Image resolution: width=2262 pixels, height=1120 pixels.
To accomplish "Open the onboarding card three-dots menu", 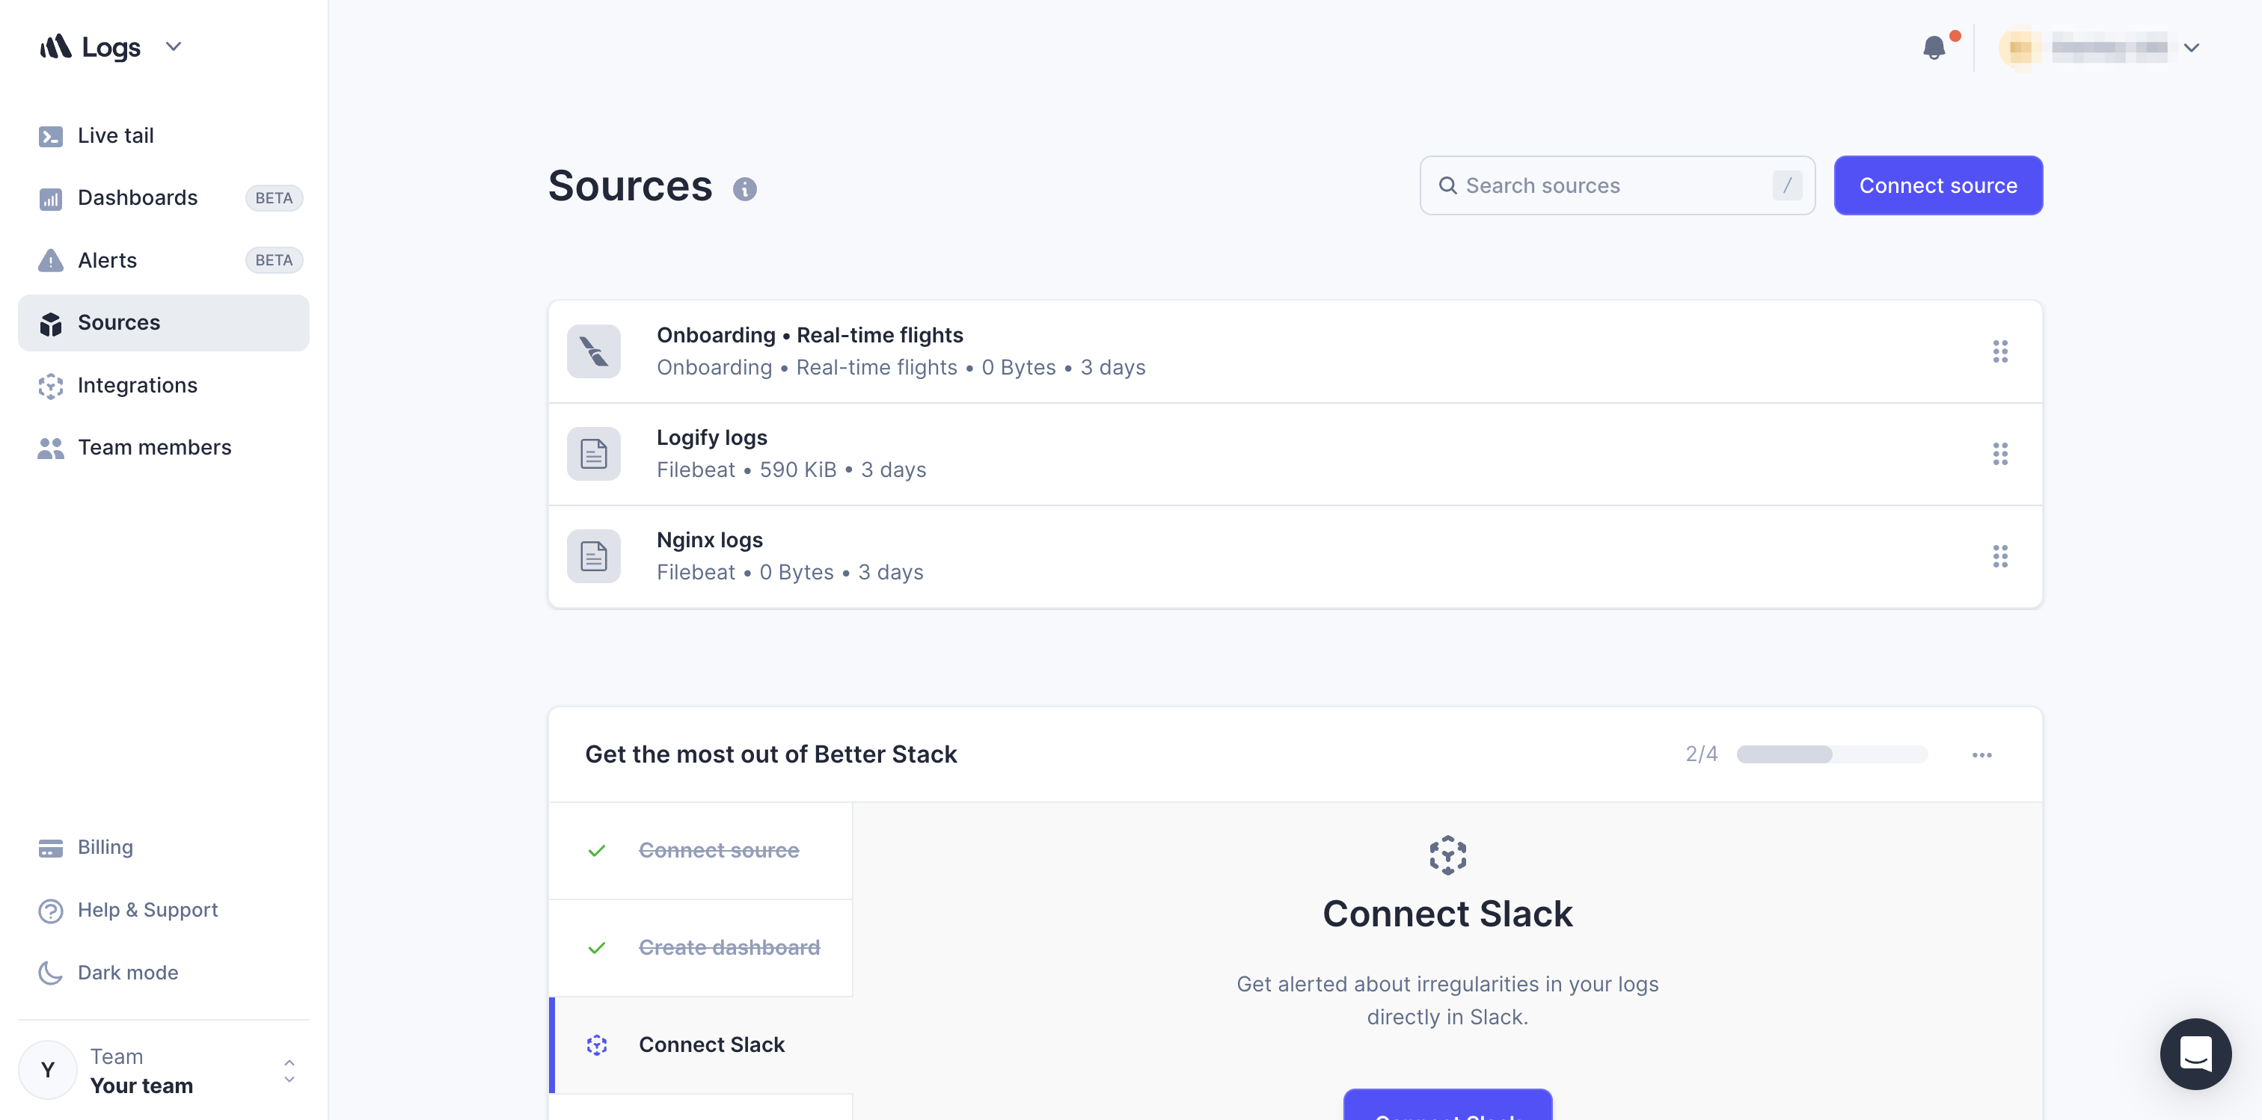I will tap(1982, 755).
